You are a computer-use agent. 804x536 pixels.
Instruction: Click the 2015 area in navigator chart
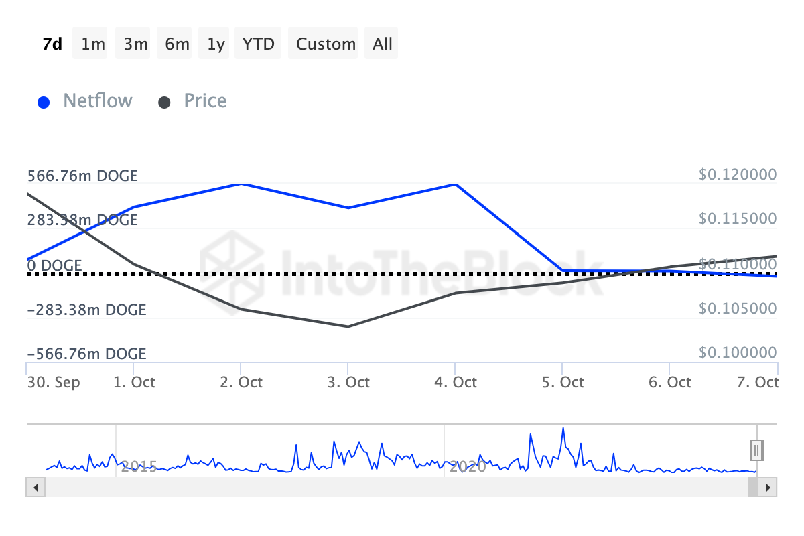pos(139,466)
